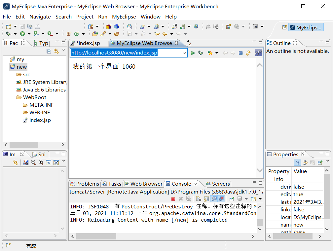The height and width of the screenshot is (251, 333).
Task: Click the Open Perspective icon
Action: [x=284, y=27]
